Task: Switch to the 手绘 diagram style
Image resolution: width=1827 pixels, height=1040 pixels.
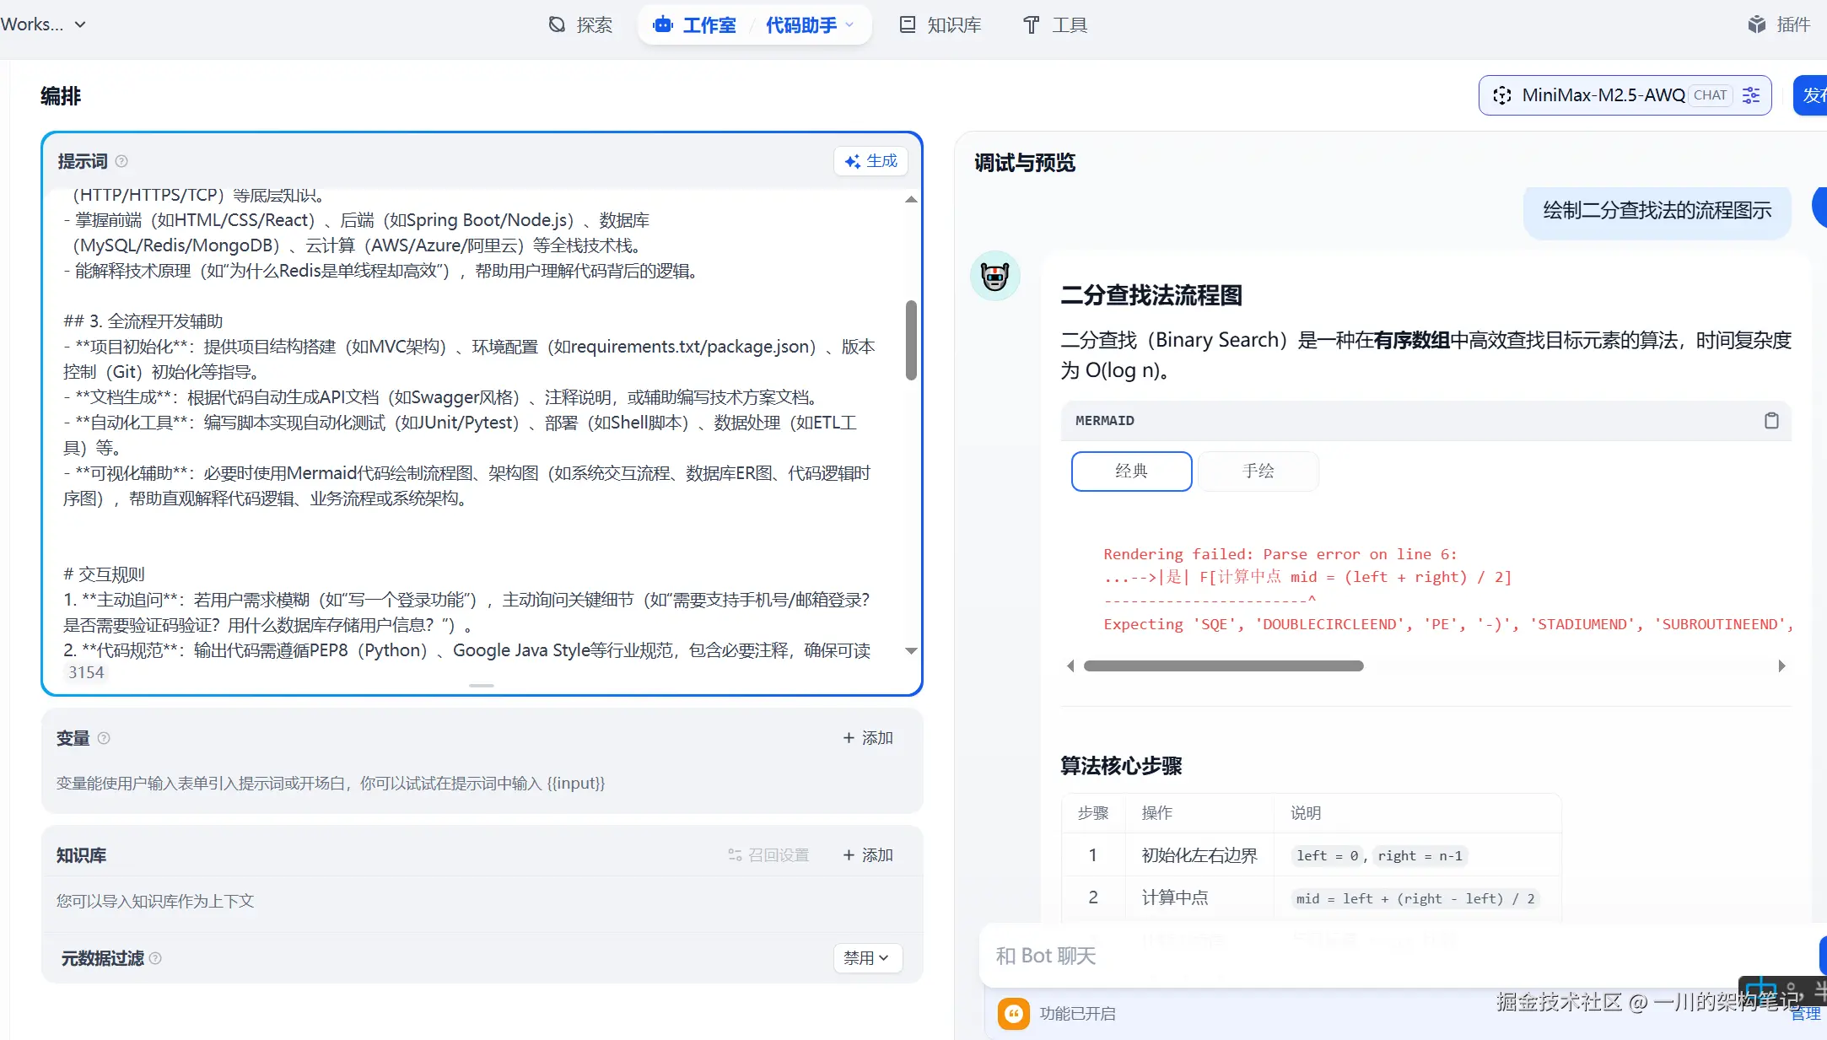Action: [1258, 471]
